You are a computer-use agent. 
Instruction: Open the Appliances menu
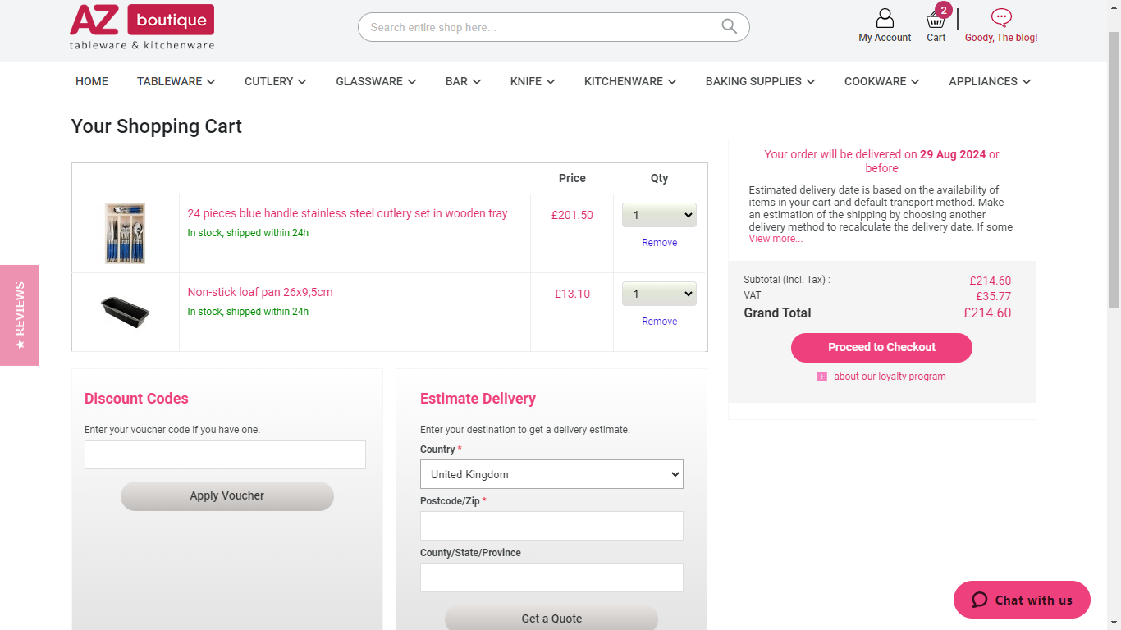[x=990, y=81]
